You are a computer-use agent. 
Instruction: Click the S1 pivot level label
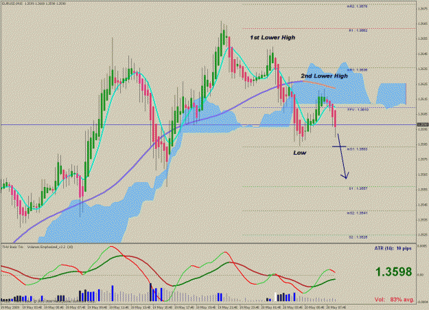click(x=358, y=188)
